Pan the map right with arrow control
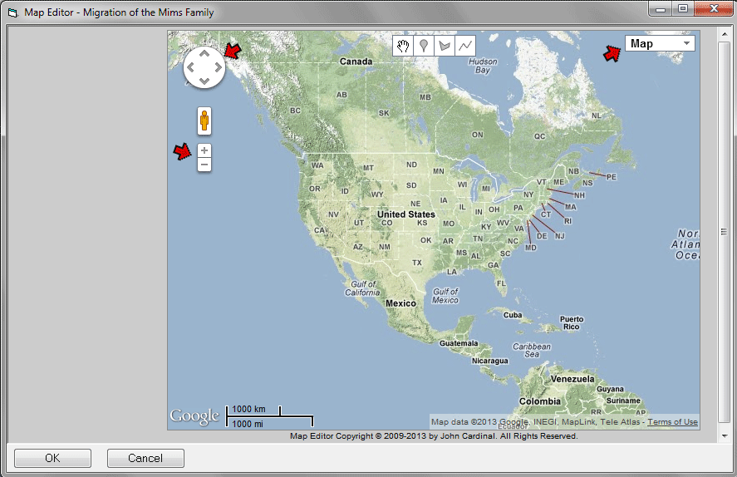Screen dimensions: 737x477 [x=218, y=67]
